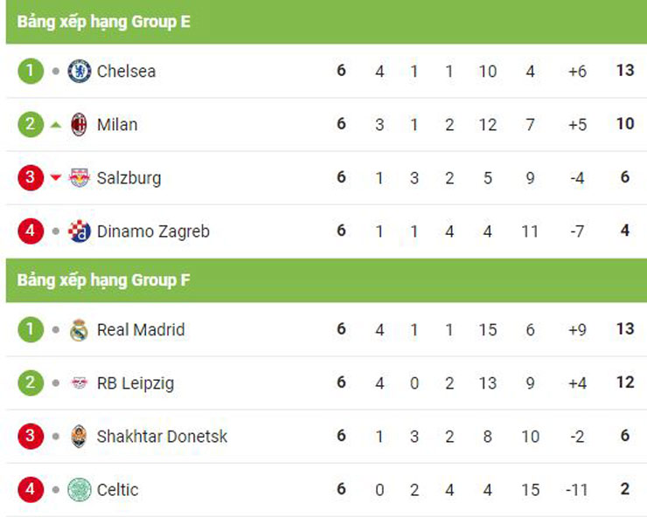The width and height of the screenshot is (647, 517).
Task: Open the Chelsea team link
Action: [126, 71]
